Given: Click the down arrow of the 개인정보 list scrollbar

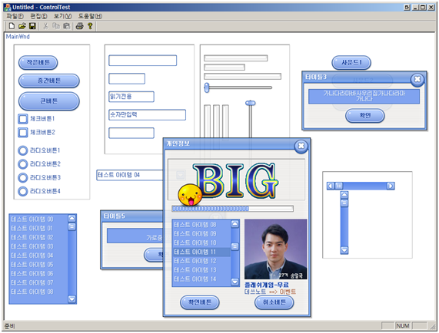Looking at the screenshot, I should (235, 282).
